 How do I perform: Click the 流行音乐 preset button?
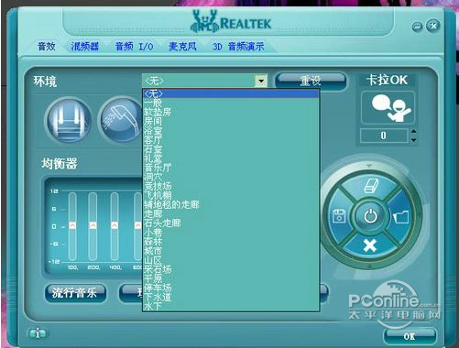(75, 293)
